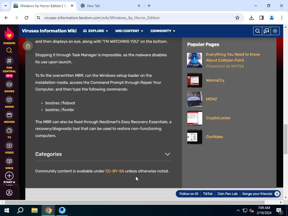The height and width of the screenshot is (216, 288).
Task: Open the CryptoLocker popular page link
Action: coord(218,118)
